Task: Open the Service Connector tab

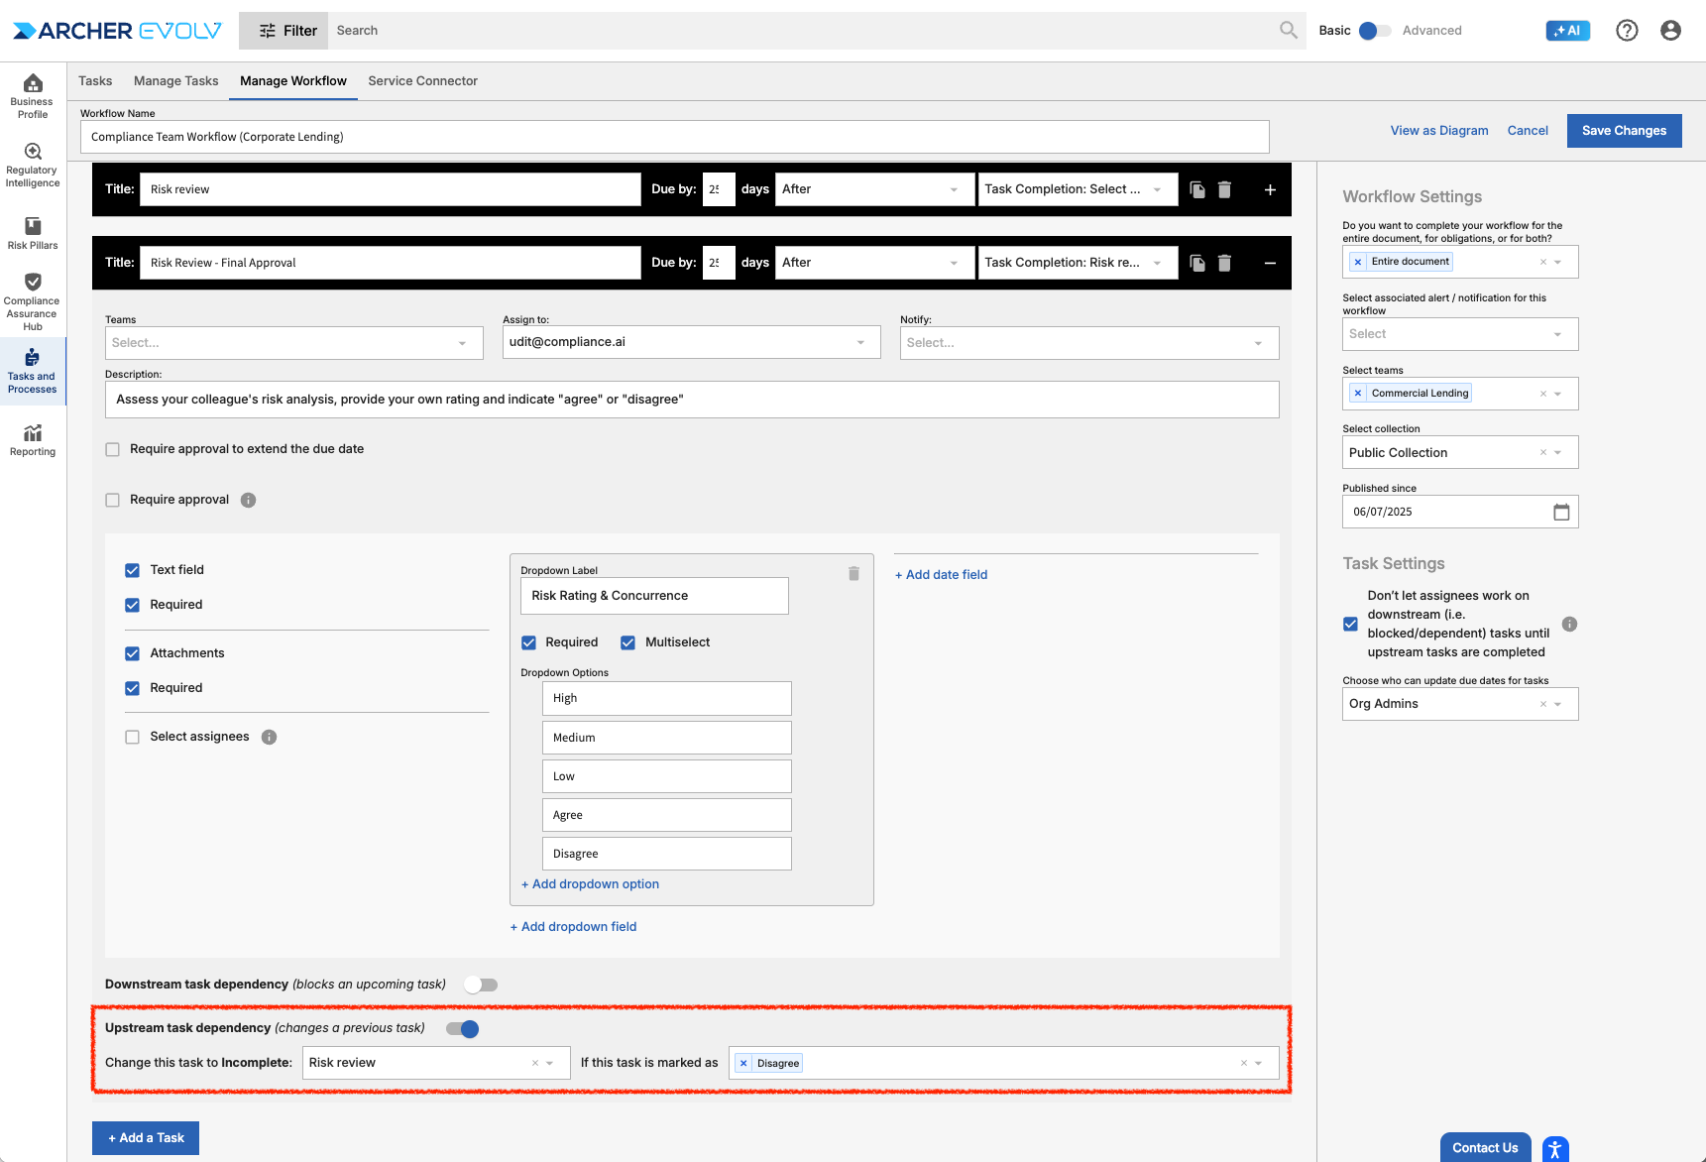Action: coord(422,81)
